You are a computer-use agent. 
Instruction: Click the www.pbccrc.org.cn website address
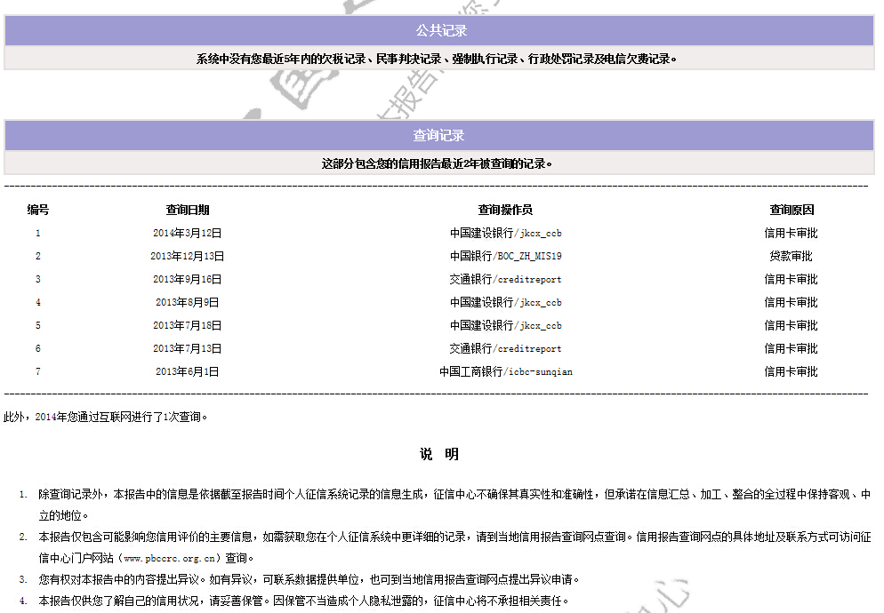click(x=169, y=558)
